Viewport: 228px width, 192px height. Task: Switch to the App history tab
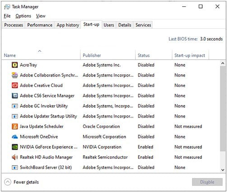pyautogui.click(x=68, y=25)
